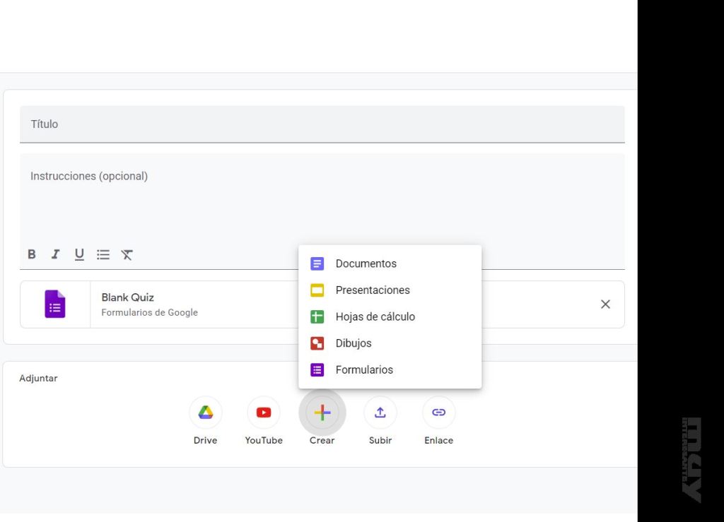Viewport: 724px width, 522px height.
Task: Click the YouTube label text
Action: 264,440
